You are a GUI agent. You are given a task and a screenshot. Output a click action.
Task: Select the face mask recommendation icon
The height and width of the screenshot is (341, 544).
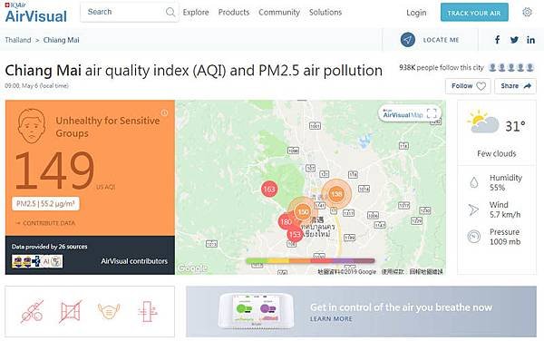[109, 311]
